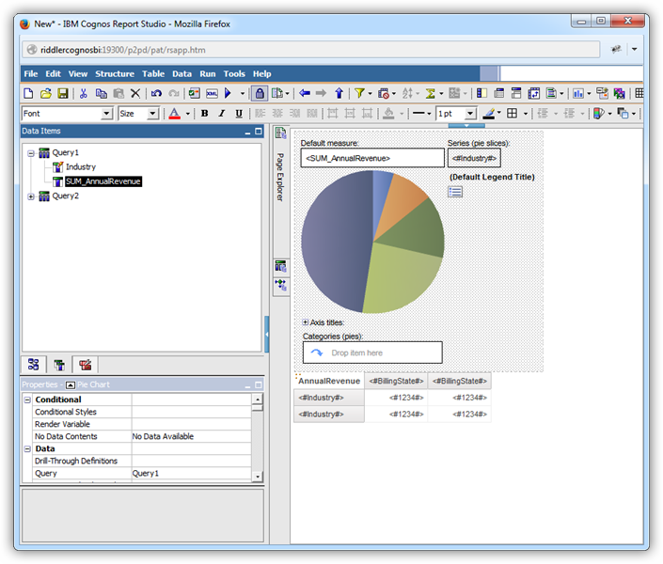
Task: Open the File menu
Action: click(30, 73)
